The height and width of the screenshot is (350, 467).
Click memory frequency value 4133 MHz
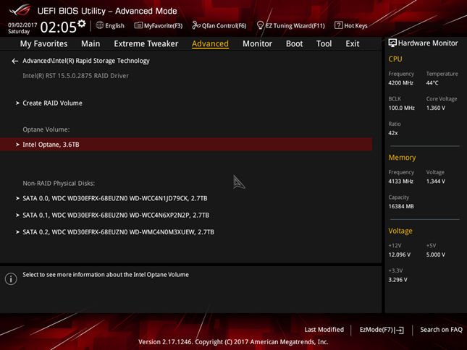tap(400, 181)
